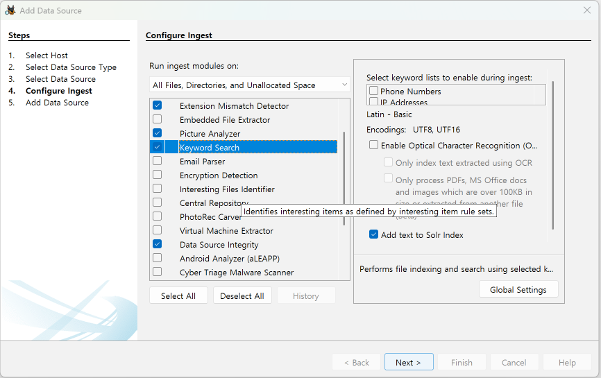The image size is (601, 378).
Task: Click Next to proceed
Action: 409,362
